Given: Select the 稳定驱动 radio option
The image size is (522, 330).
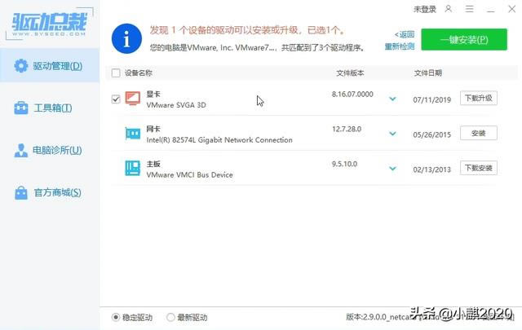Looking at the screenshot, I should (116, 317).
